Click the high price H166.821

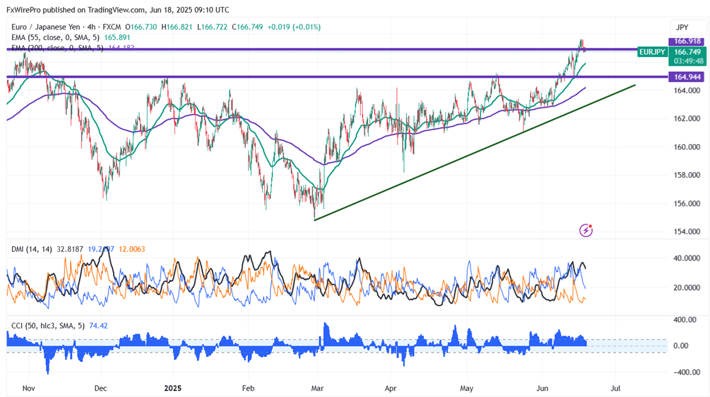point(177,27)
